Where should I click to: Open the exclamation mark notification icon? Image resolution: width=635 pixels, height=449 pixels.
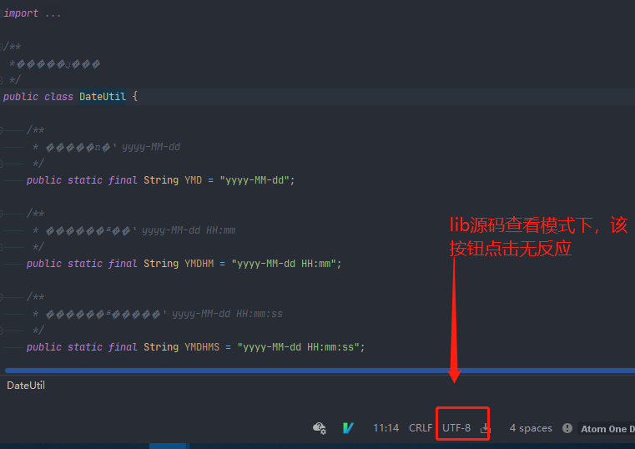pyautogui.click(x=567, y=428)
